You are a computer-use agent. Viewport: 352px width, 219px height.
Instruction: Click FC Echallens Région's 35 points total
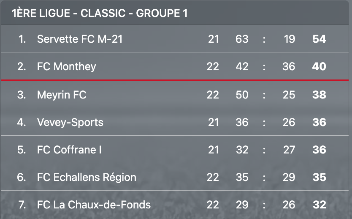(320, 177)
